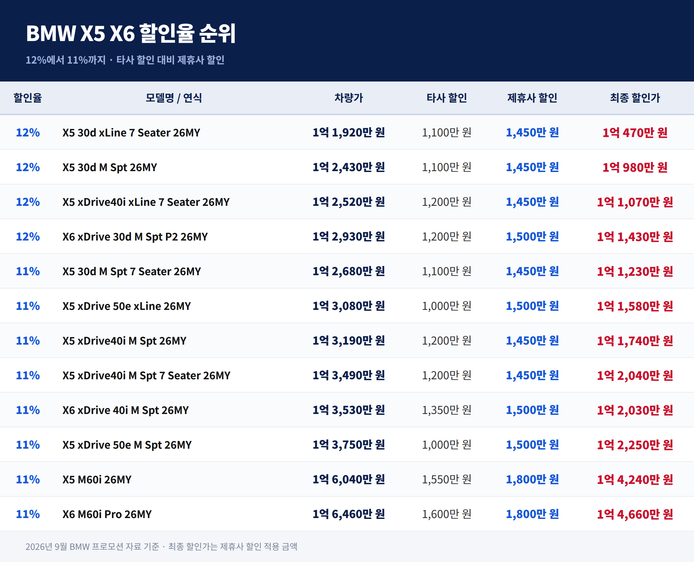The width and height of the screenshot is (694, 562).
Task: Select model "X6 xDrive 40i M Spt 26MY"
Action: pos(126,410)
